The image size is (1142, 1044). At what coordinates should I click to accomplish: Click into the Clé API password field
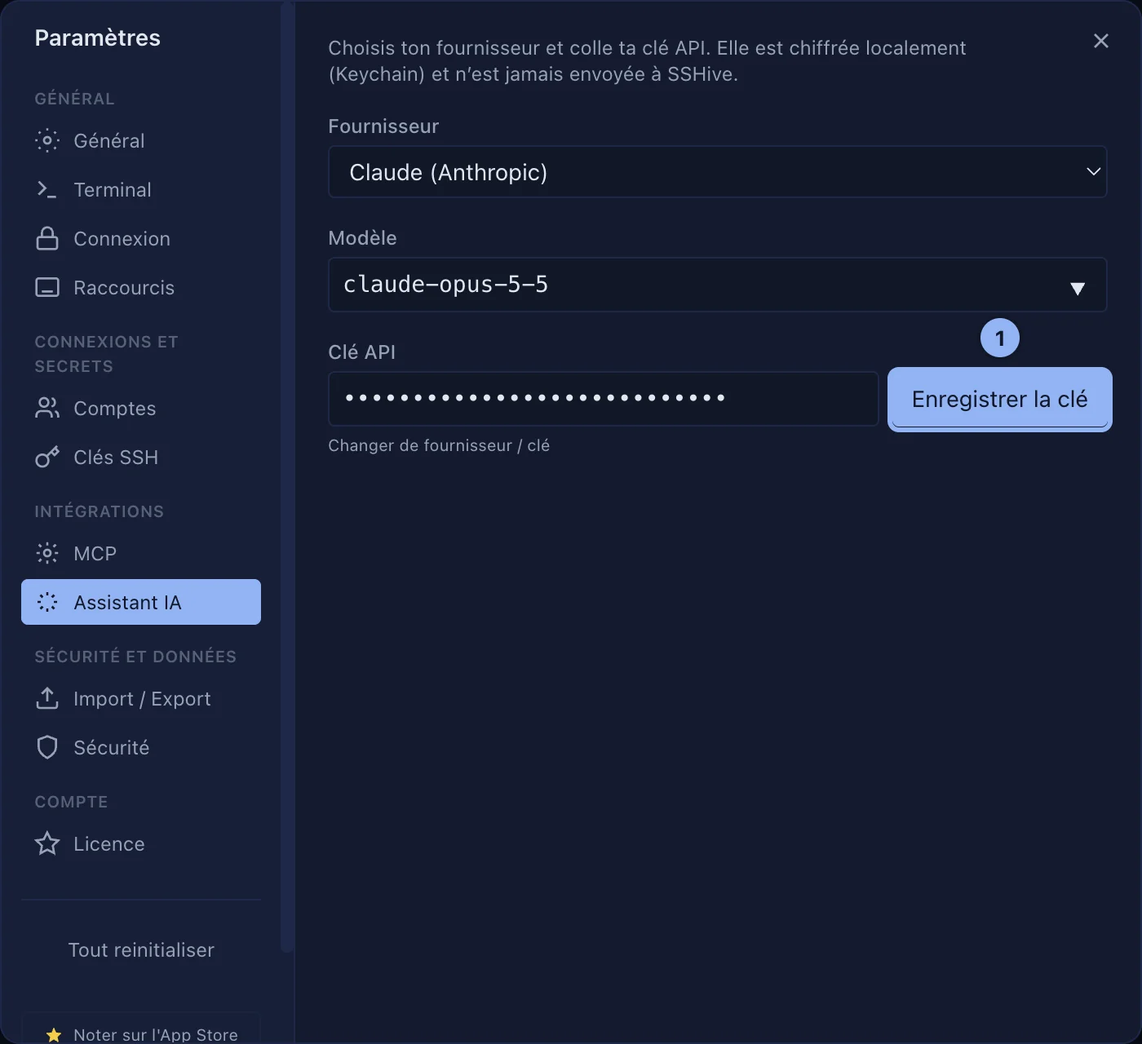tap(604, 399)
